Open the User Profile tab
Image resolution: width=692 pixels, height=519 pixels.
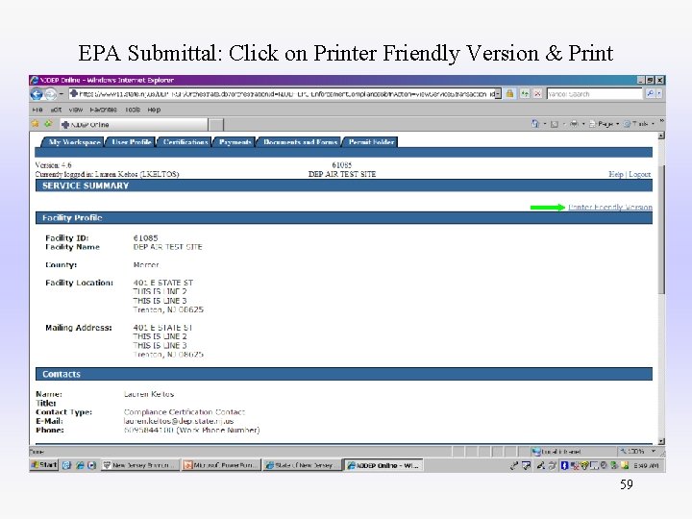[x=131, y=141]
